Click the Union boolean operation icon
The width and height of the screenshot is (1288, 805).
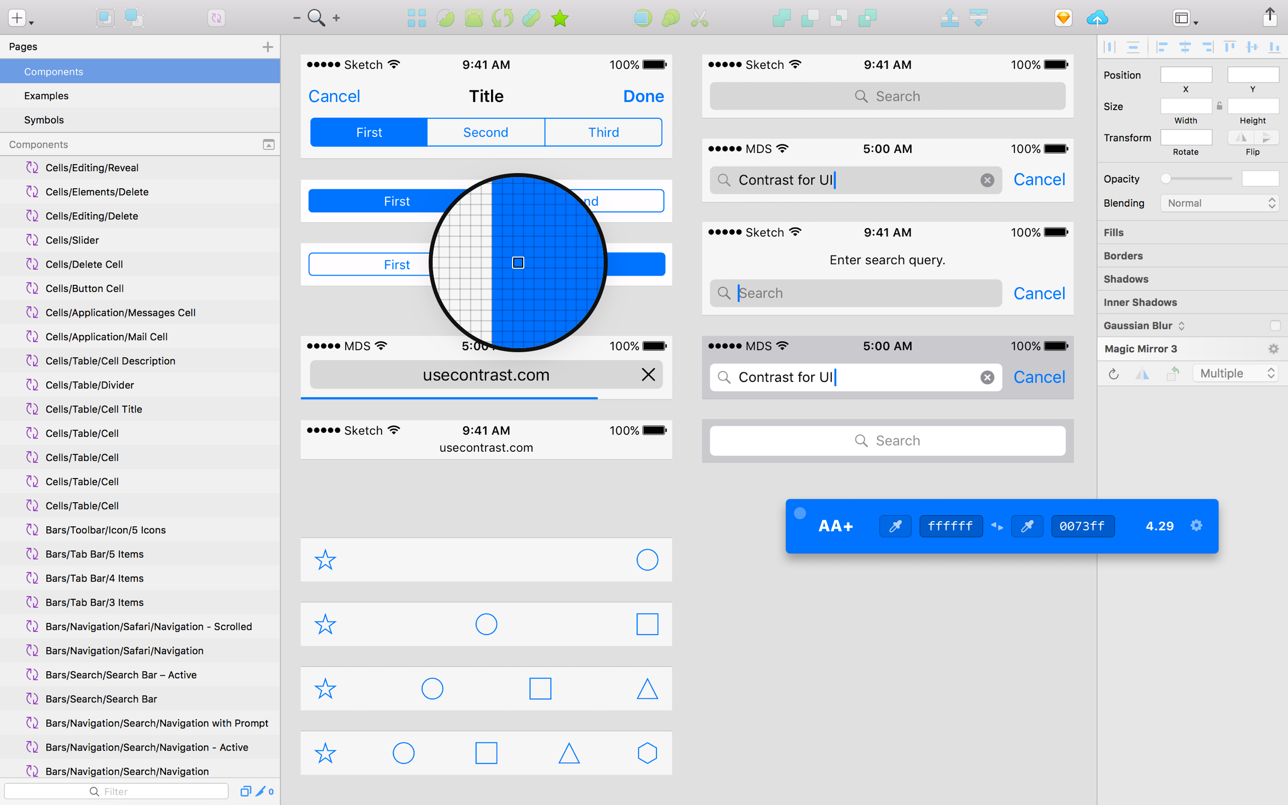tap(781, 18)
